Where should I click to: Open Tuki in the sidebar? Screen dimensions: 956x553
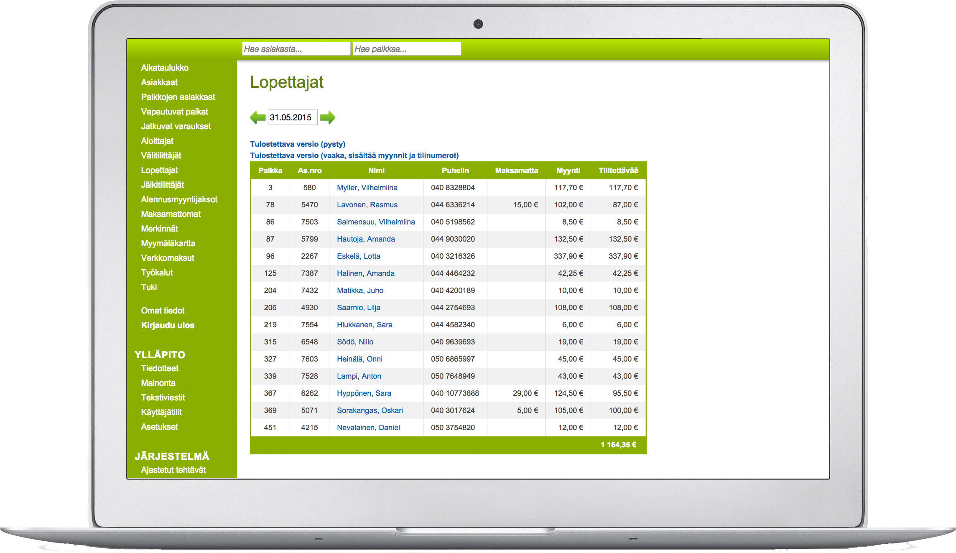[149, 287]
